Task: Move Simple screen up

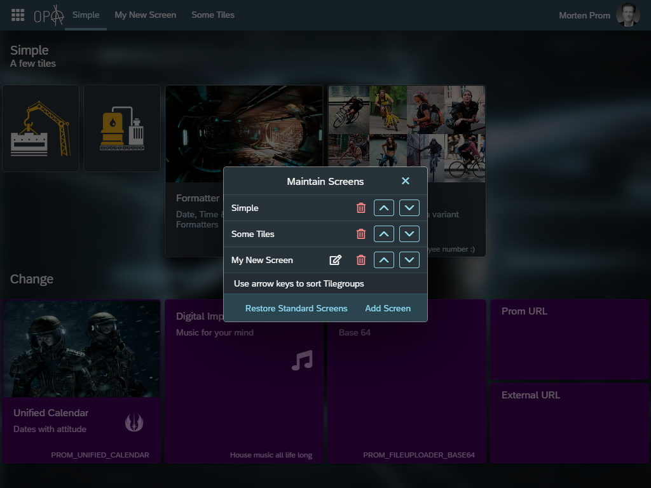Action: tap(384, 208)
